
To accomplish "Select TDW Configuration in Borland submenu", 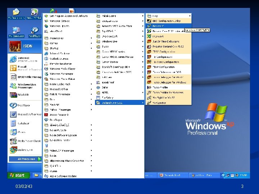I will [168, 67].
